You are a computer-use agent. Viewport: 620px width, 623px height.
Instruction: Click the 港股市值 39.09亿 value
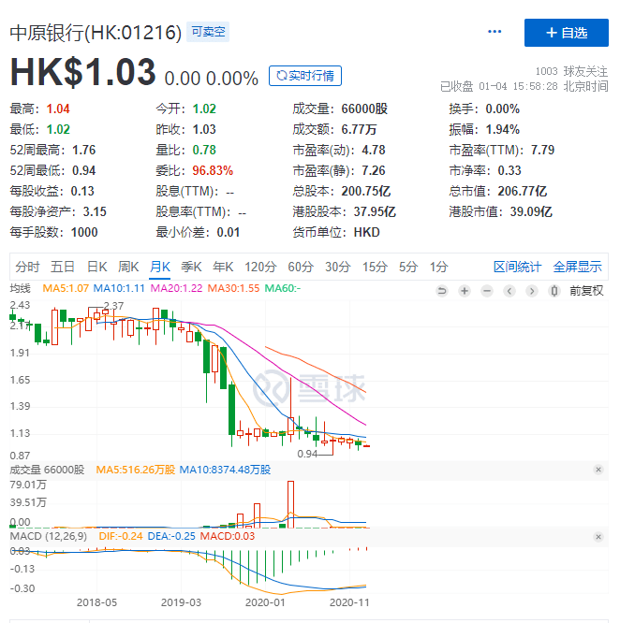tap(531, 211)
